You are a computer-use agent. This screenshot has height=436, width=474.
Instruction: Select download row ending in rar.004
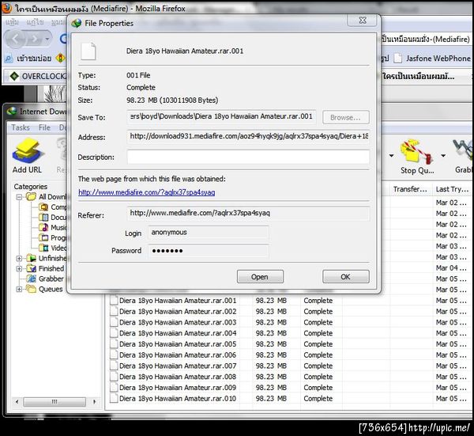click(290, 333)
